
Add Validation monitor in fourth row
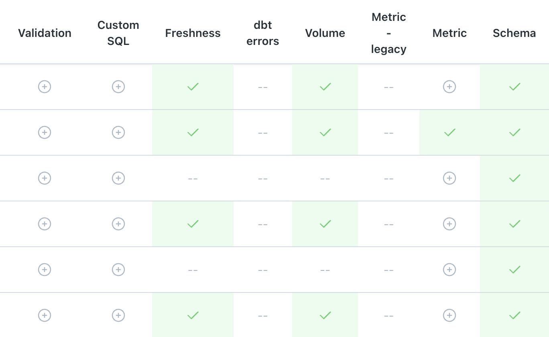click(x=45, y=224)
